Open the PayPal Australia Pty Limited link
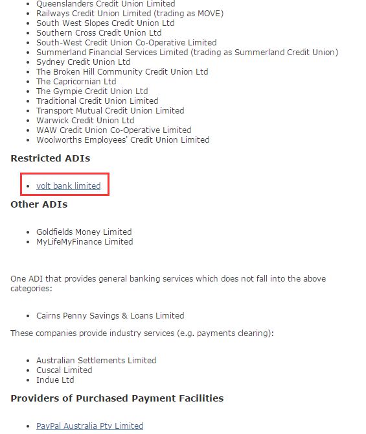Viewport: 366px width, 434px height. pyautogui.click(x=89, y=426)
